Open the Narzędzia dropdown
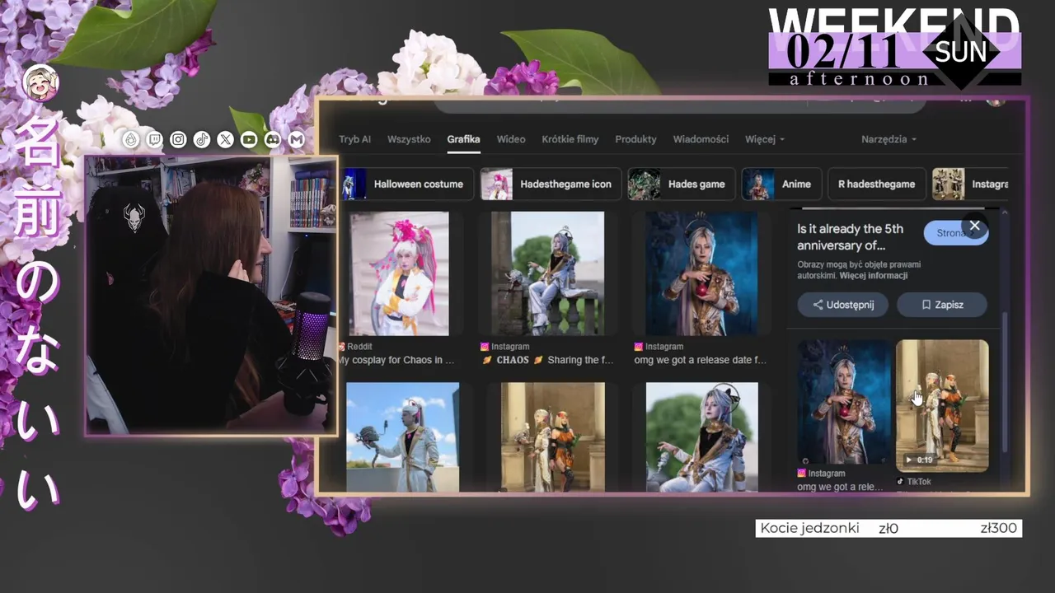 click(x=889, y=139)
